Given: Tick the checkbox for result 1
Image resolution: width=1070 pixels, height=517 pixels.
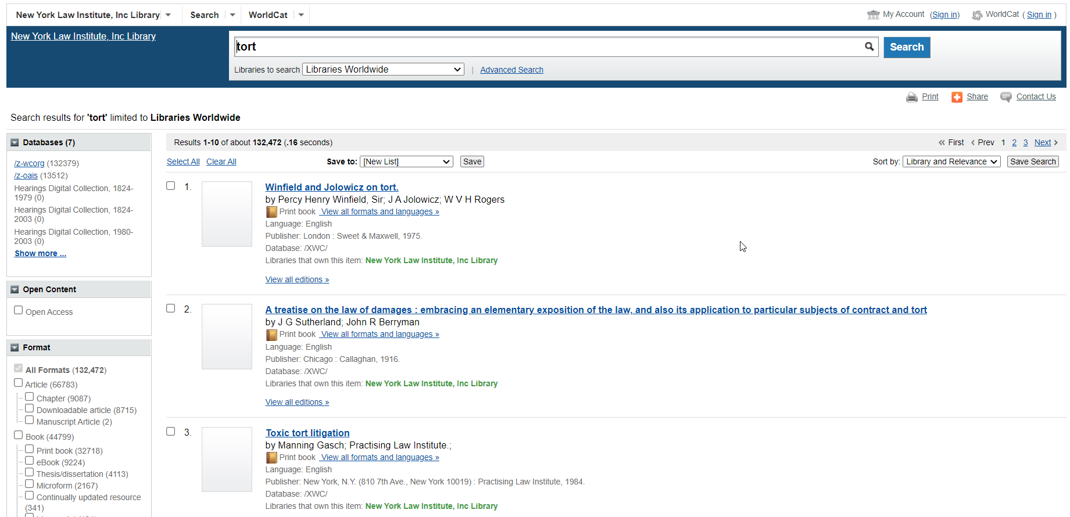Looking at the screenshot, I should pos(171,186).
